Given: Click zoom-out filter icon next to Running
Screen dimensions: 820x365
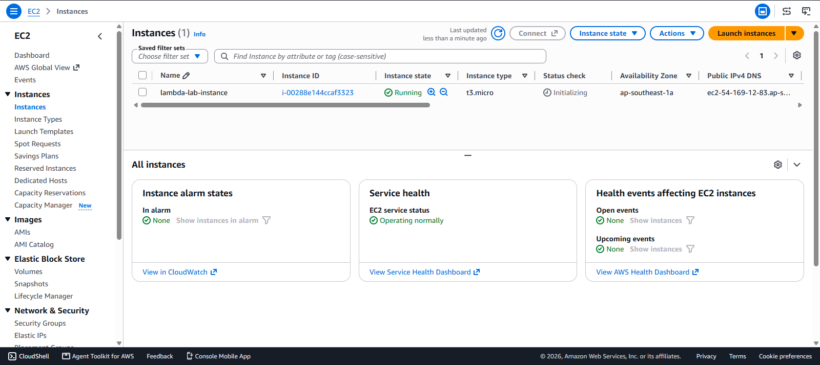Looking at the screenshot, I should pyautogui.click(x=444, y=92).
